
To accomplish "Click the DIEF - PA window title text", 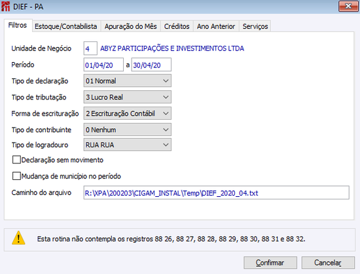I will coord(28,7).
